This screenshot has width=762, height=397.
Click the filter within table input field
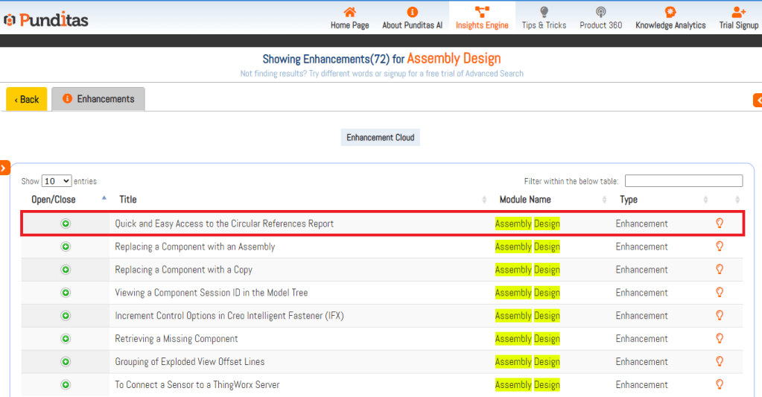[683, 181]
